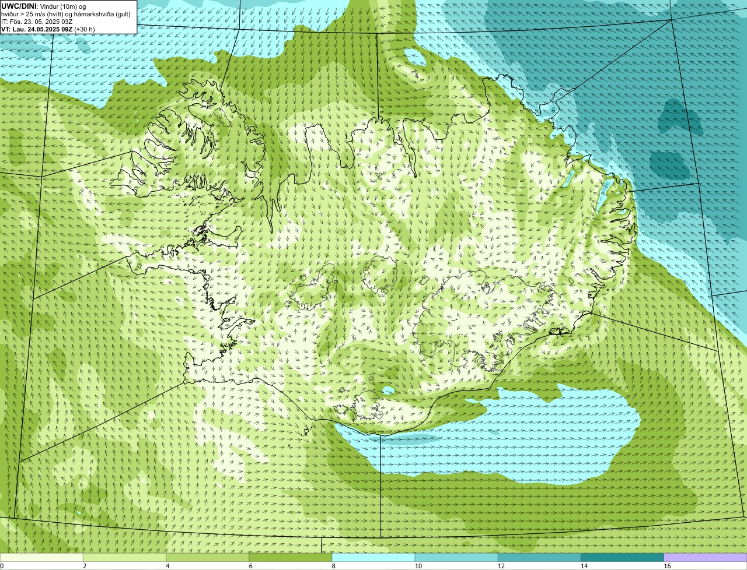Click the 'IT: Fös. 23. 05. 2025 03Z' line
The width and height of the screenshot is (747, 570).
tap(37, 22)
